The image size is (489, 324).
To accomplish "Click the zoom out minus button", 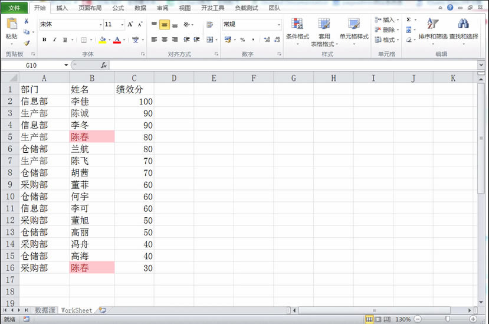I will tap(418, 319).
